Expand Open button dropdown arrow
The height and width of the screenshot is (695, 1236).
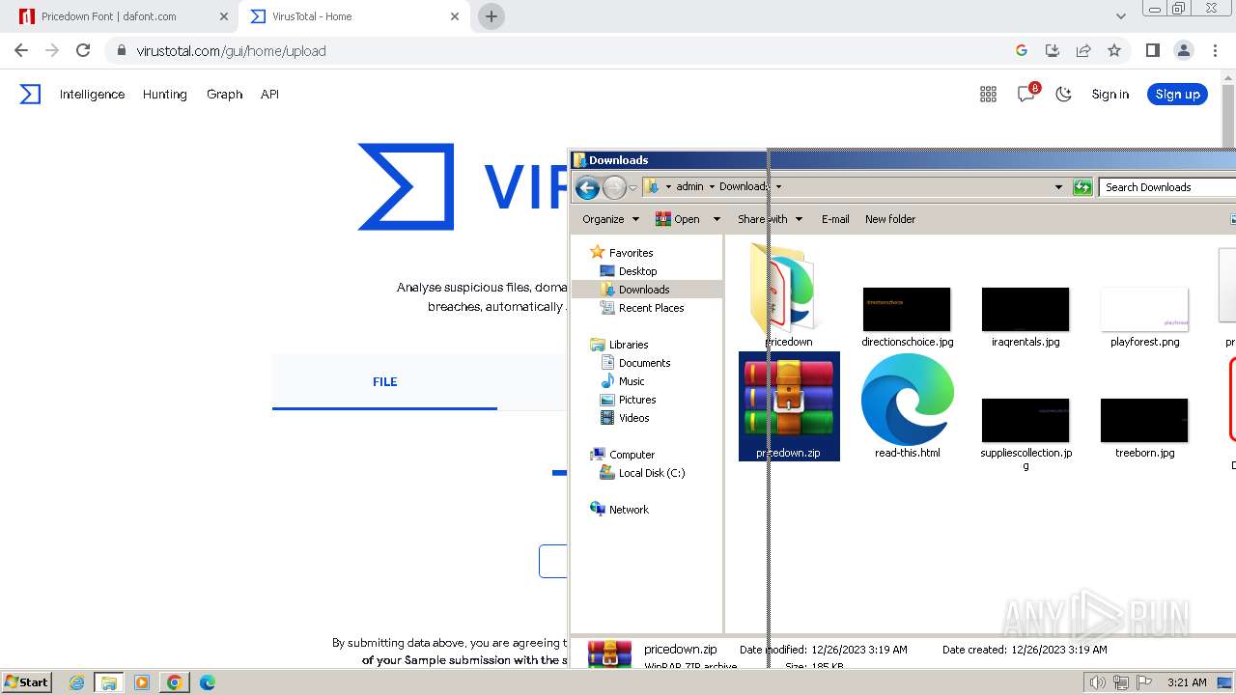point(716,219)
